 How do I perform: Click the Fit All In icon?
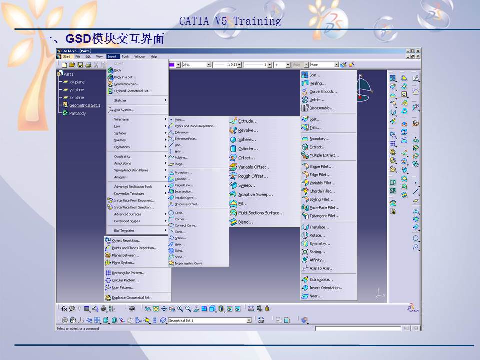(x=155, y=309)
